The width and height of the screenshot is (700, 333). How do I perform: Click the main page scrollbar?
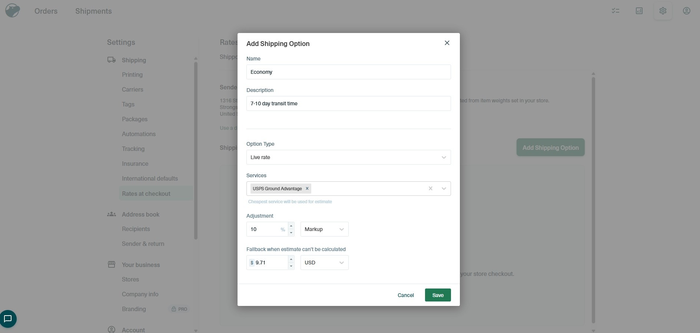point(593,200)
